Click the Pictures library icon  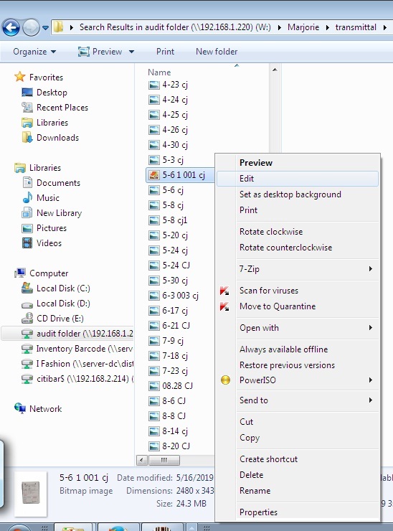(x=27, y=228)
